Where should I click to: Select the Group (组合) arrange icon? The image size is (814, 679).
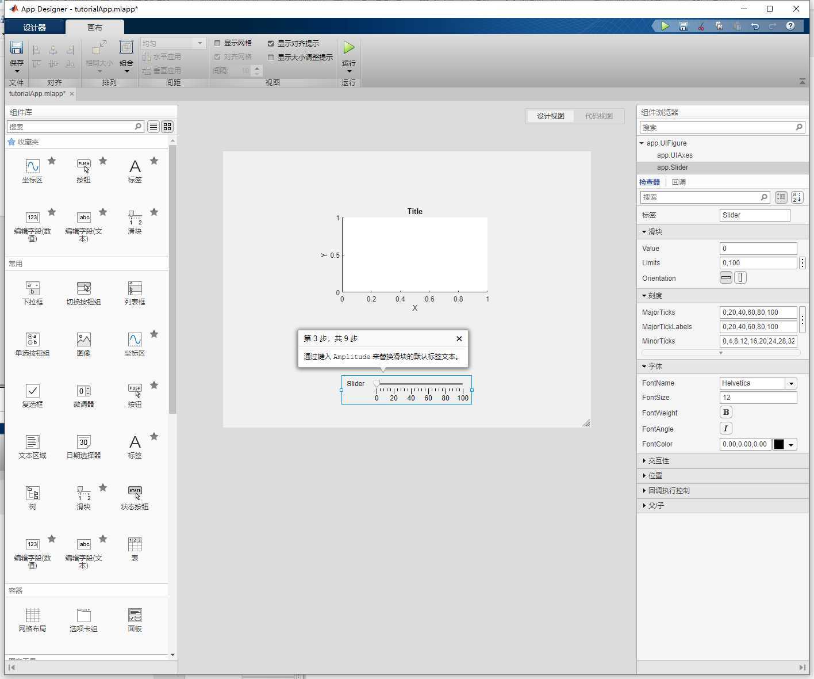(126, 48)
